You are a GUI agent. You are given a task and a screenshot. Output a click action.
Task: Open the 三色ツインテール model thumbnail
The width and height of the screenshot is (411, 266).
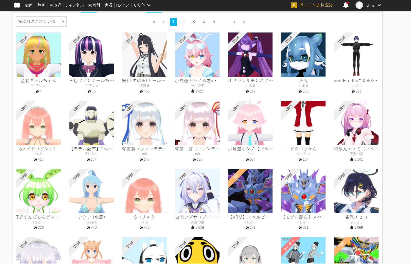coord(92,55)
